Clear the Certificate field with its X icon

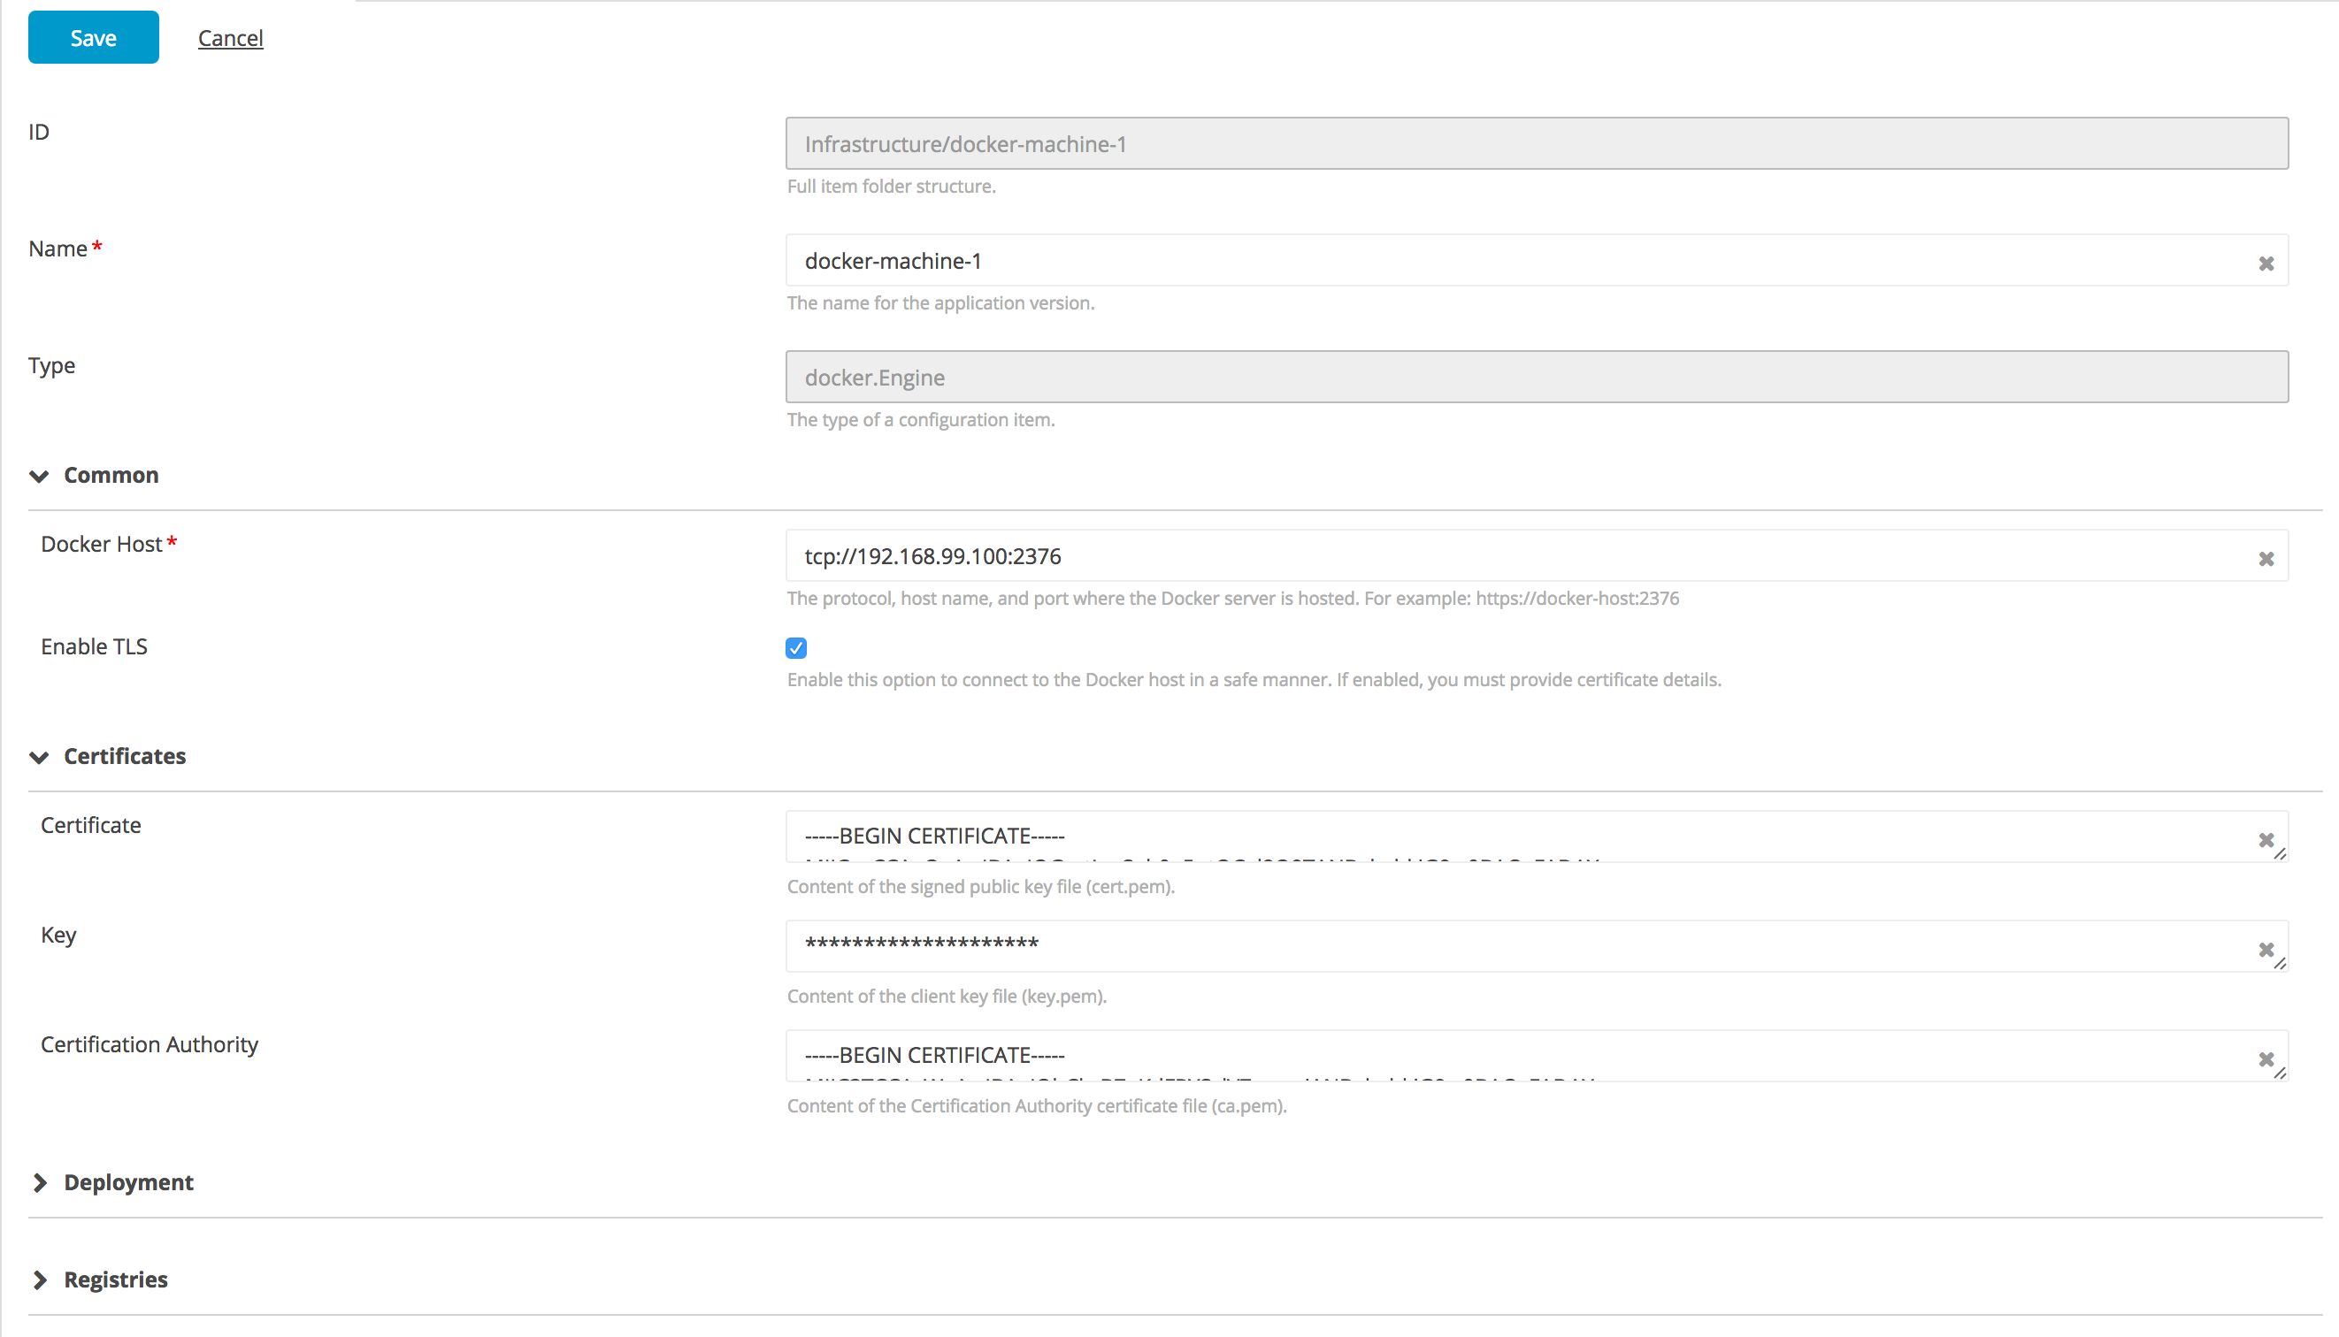pos(2266,839)
